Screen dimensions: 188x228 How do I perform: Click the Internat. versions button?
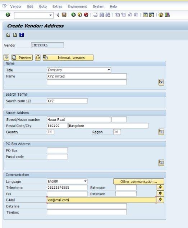tap(68, 58)
